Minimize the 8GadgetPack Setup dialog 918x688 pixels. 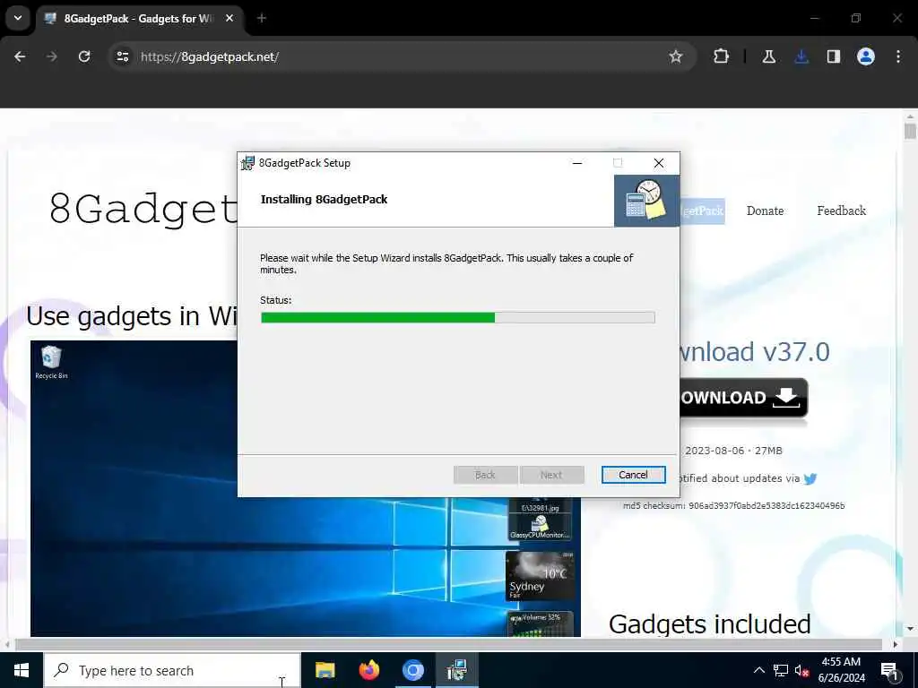point(577,163)
